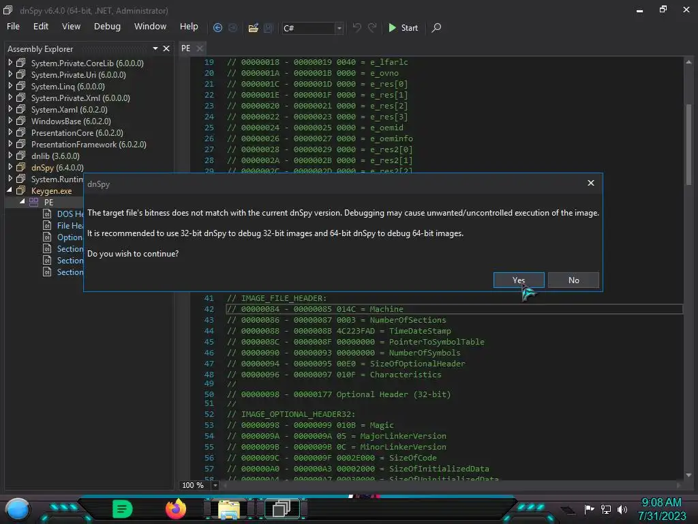Click the Redo toolbar icon
698x524 pixels.
click(x=372, y=27)
